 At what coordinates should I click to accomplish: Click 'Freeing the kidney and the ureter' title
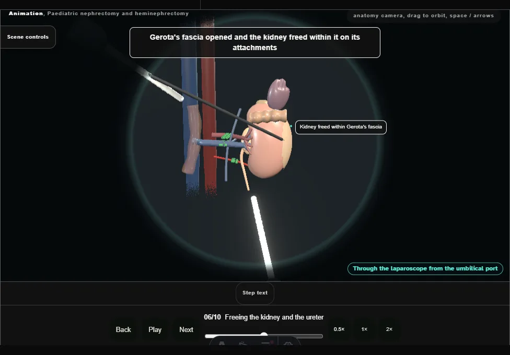pyautogui.click(x=274, y=317)
